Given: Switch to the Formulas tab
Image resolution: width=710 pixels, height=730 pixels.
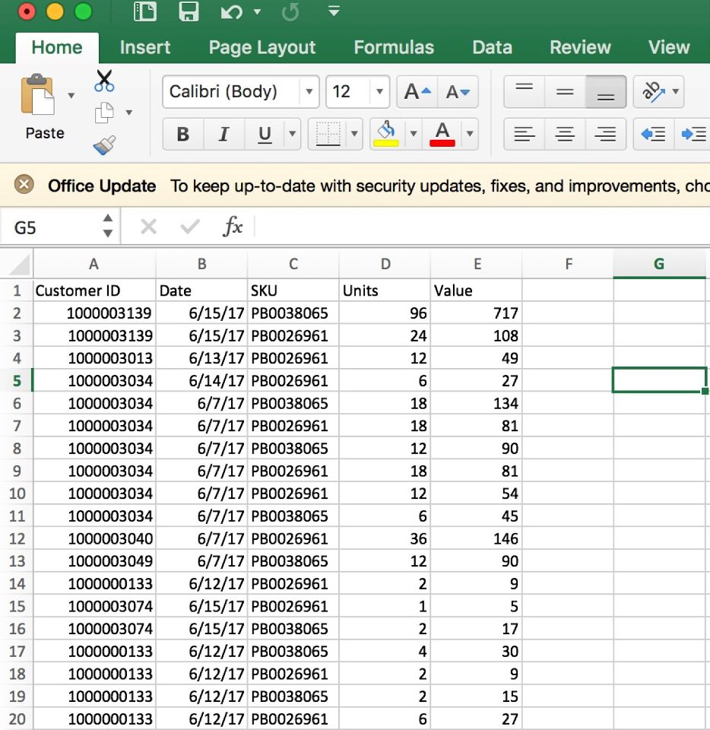Looking at the screenshot, I should pyautogui.click(x=394, y=47).
